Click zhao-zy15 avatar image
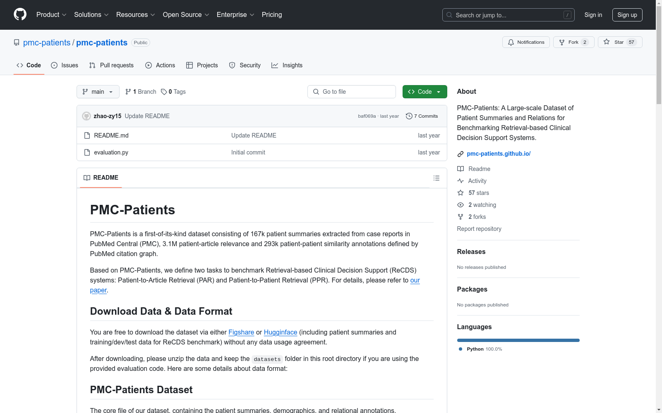The height and width of the screenshot is (413, 662). tap(86, 116)
